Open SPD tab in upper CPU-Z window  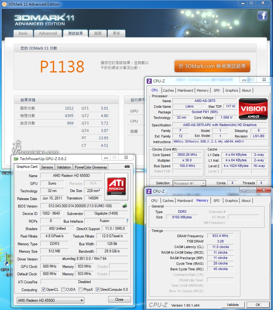217,90
